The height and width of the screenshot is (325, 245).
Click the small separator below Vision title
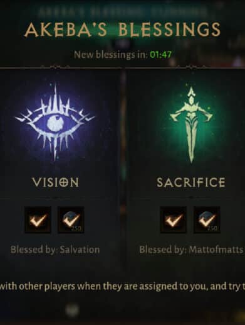pyautogui.click(x=55, y=198)
